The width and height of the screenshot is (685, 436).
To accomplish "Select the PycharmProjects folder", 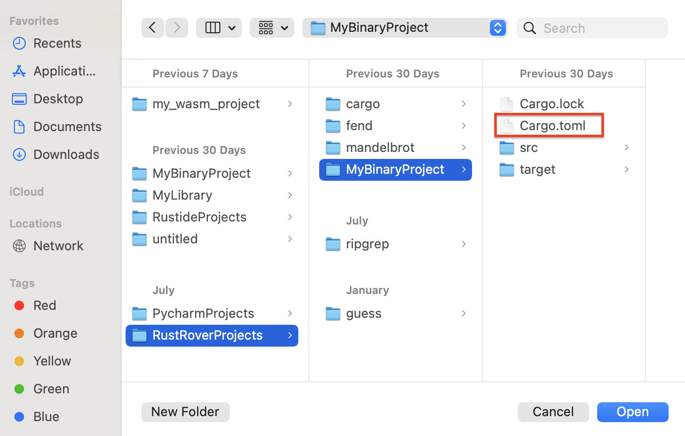I will coord(203,313).
